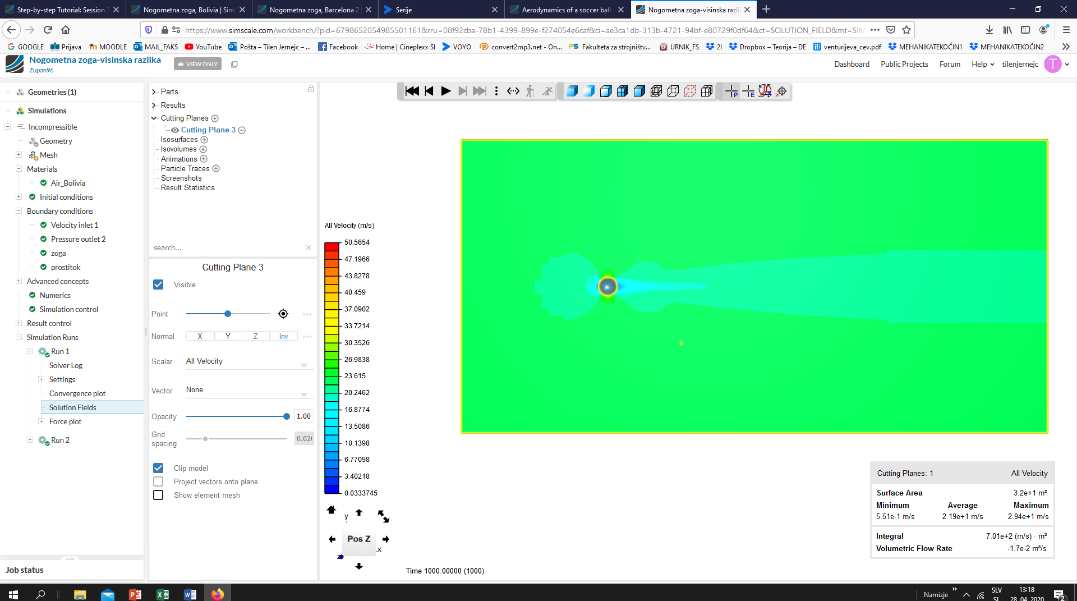Set the plane normal to the Y axis
Viewport: 1077px width, 601px height.
pos(228,336)
